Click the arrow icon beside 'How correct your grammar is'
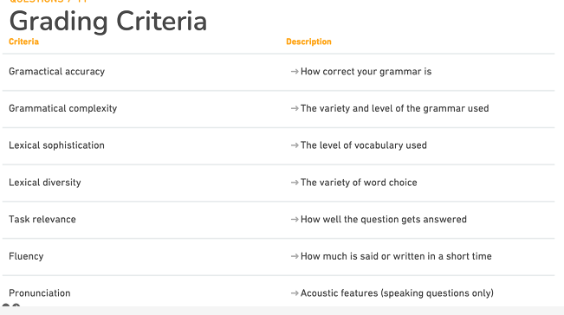This screenshot has height=315, width=564. 295,72
